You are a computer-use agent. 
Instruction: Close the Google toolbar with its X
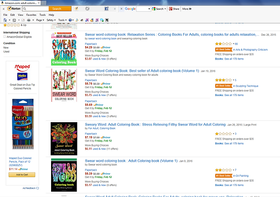pos(122,8)
